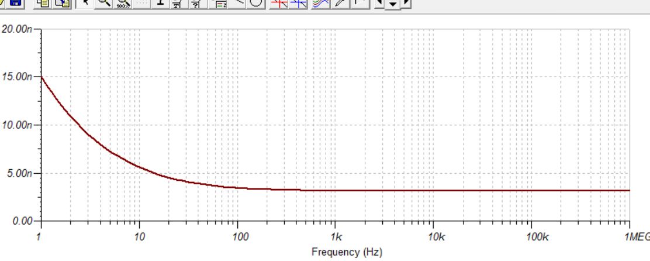
Task: Click the Save floppy disk icon
Action: pyautogui.click(x=15, y=3)
